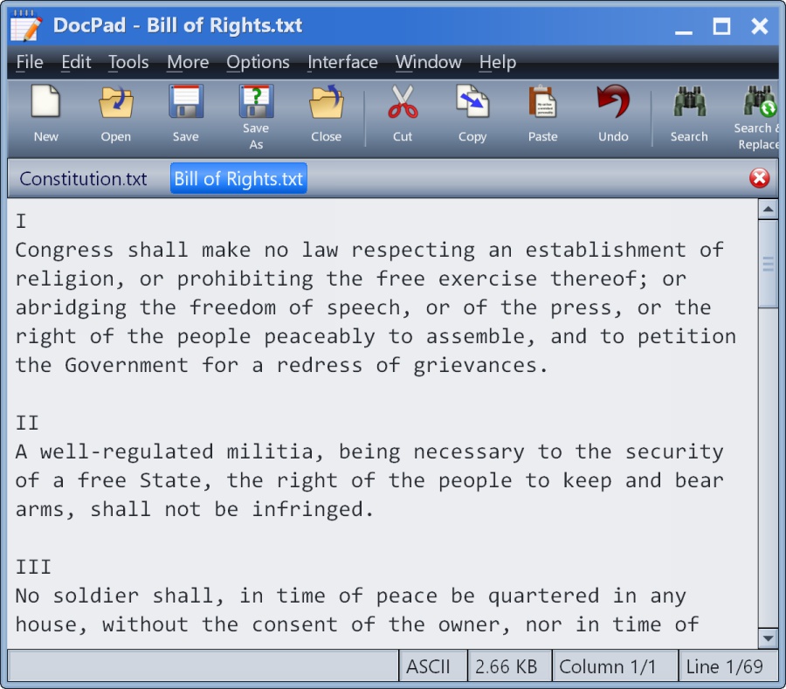
Task: Click the Column 1/1 status entry
Action: point(615,666)
